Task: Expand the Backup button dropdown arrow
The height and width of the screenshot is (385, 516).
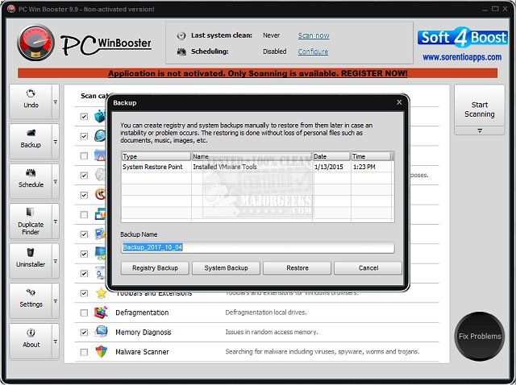Action: 56,142
